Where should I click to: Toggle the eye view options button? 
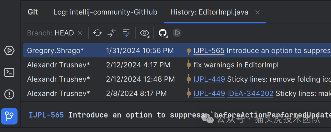point(144,33)
